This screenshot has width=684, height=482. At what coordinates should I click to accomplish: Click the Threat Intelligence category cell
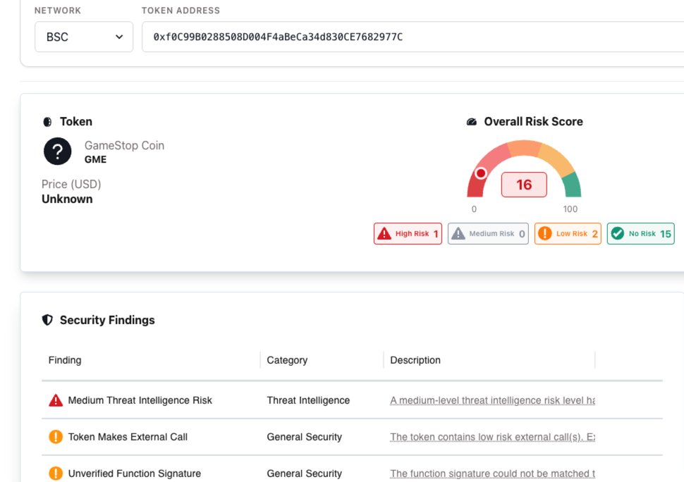coord(308,400)
